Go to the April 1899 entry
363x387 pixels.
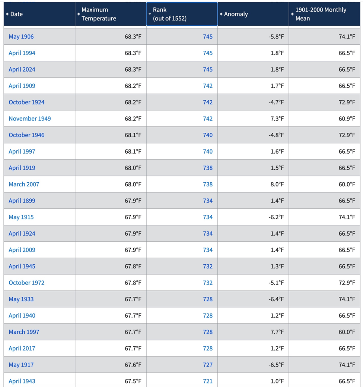[x=22, y=201]
